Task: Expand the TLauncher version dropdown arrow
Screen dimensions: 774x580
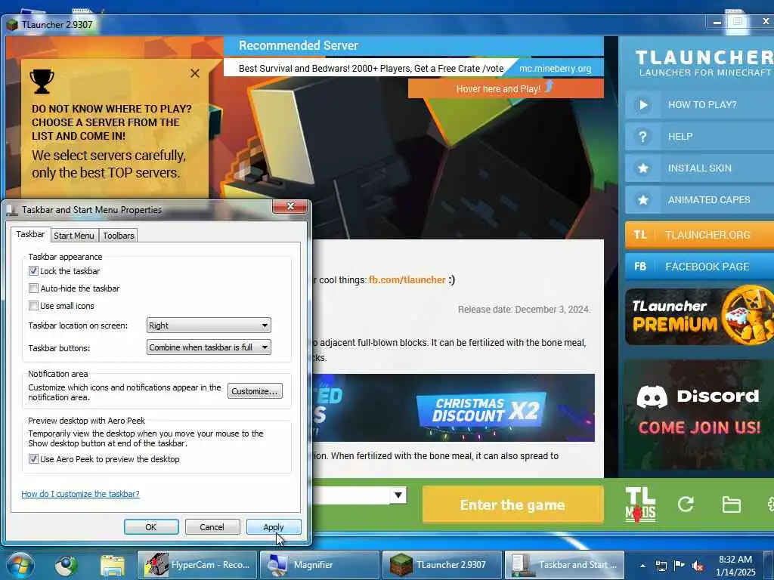Action: 398,495
